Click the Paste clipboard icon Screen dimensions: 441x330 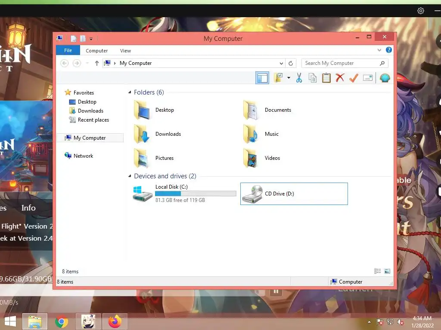coord(326,78)
